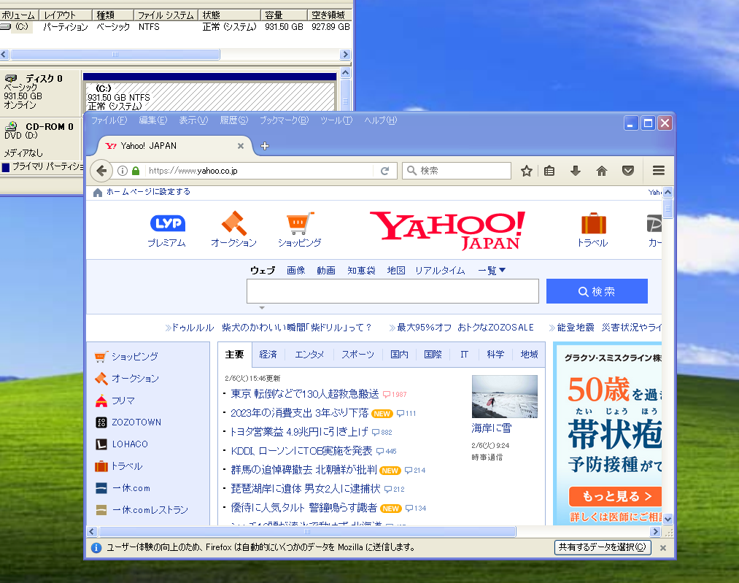Reload the page with the refresh icon
Image resolution: width=739 pixels, height=583 pixels.
(384, 171)
